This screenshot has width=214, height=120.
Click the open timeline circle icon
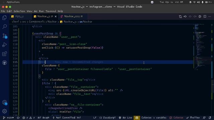pyautogui.click(x=200, y=16)
